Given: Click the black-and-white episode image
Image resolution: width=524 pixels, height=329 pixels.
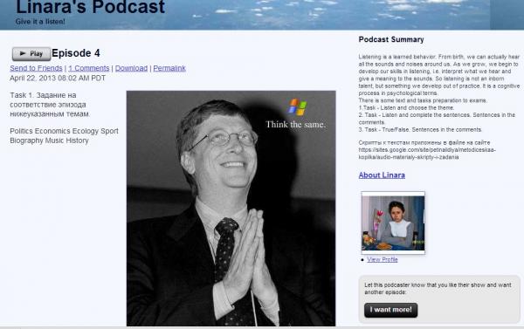Looking at the screenshot, I should click(231, 209).
